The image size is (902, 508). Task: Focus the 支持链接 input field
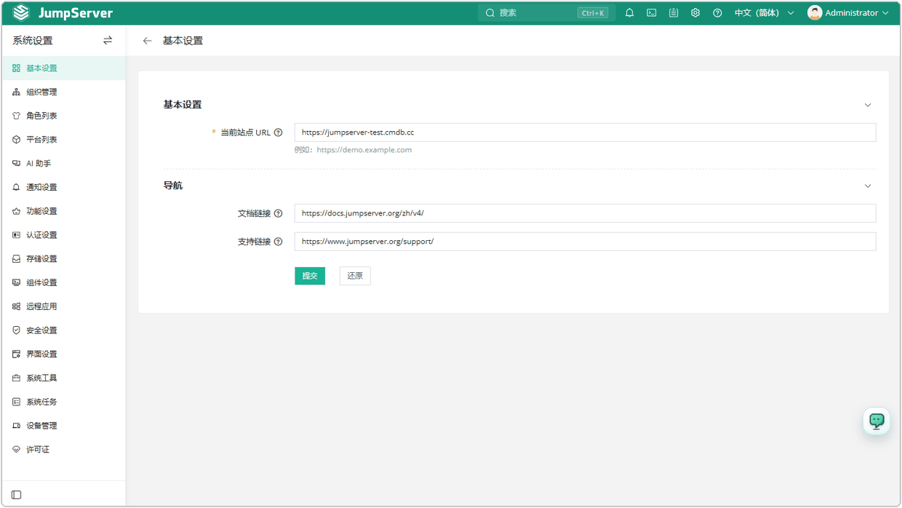pos(585,242)
